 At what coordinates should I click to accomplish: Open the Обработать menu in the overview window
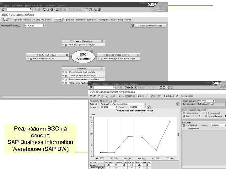click(x=17, y=5)
